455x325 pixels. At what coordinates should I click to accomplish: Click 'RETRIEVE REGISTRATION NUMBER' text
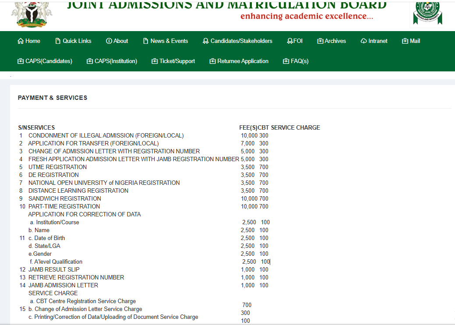(76, 277)
